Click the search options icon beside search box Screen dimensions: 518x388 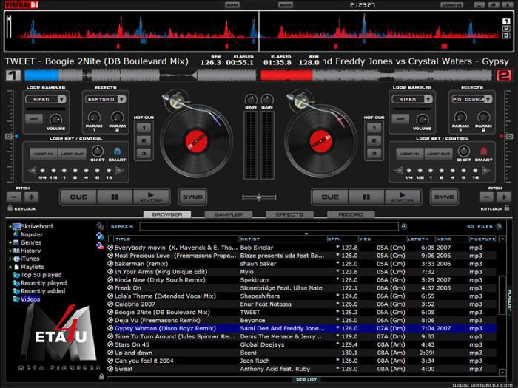pos(404,226)
